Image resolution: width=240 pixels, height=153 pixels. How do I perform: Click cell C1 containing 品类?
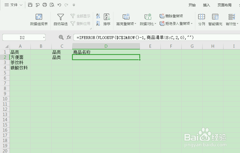coord(62,52)
